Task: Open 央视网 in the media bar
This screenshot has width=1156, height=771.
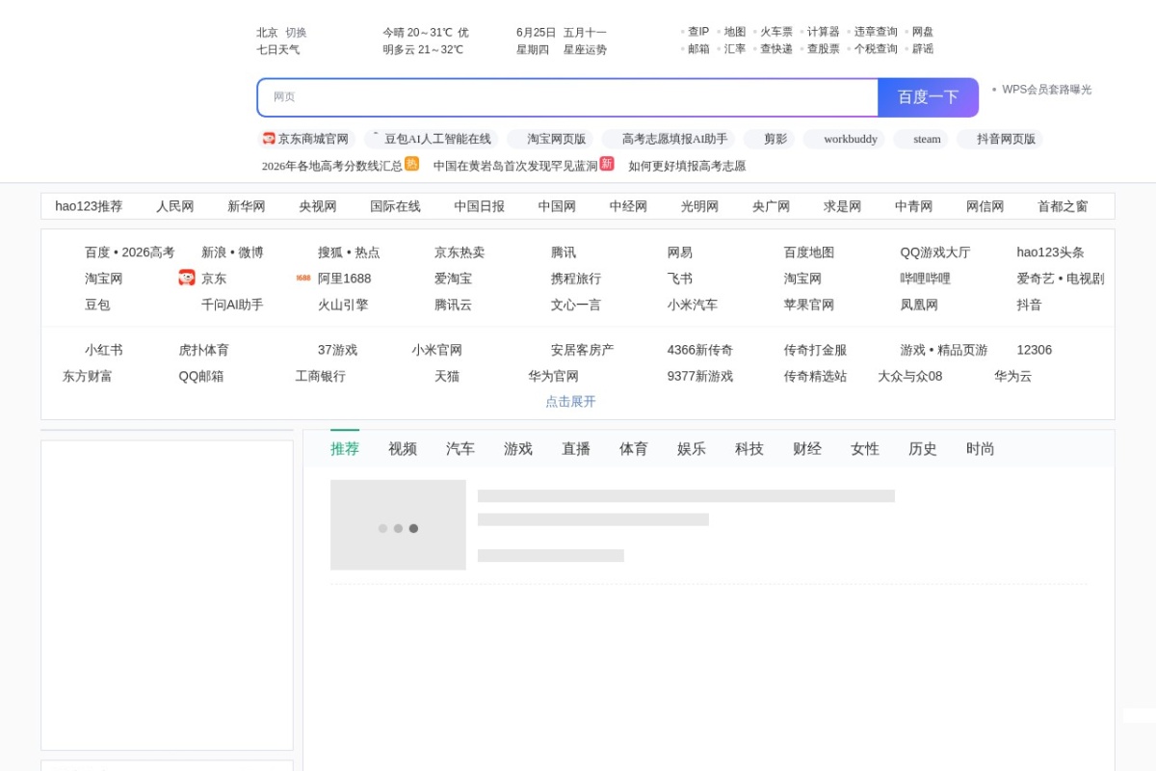Action: (x=318, y=206)
